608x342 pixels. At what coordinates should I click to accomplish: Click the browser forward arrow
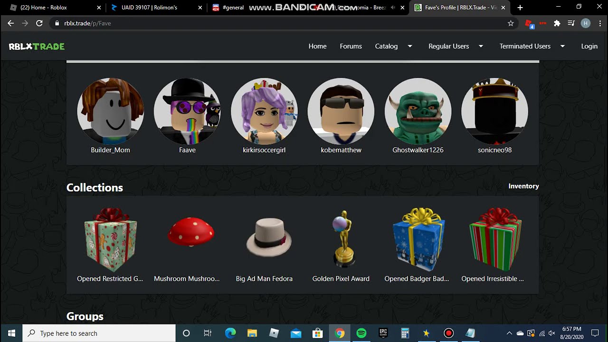[x=25, y=23]
